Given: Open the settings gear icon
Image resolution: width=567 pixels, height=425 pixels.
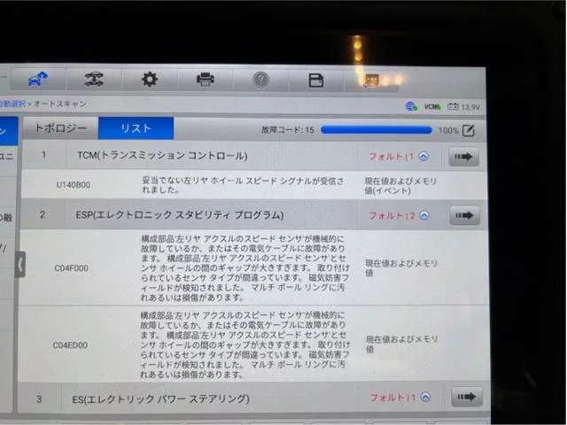Looking at the screenshot, I should [149, 79].
